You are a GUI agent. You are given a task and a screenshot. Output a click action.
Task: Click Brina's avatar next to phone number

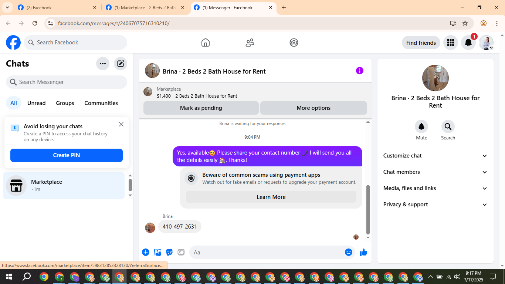coord(150,228)
